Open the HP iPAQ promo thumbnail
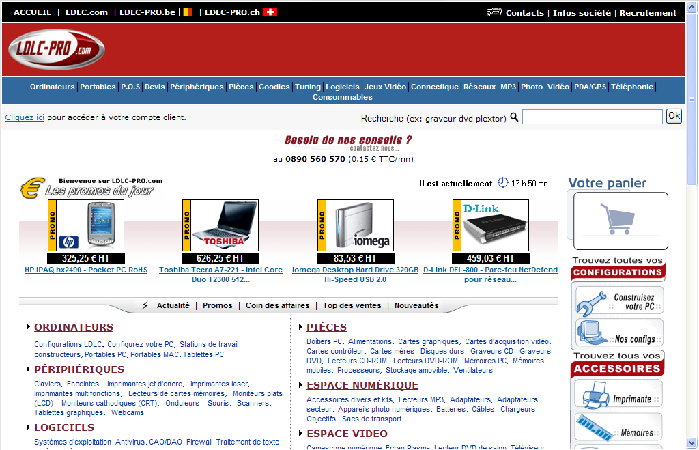699x450 pixels. 86,225
